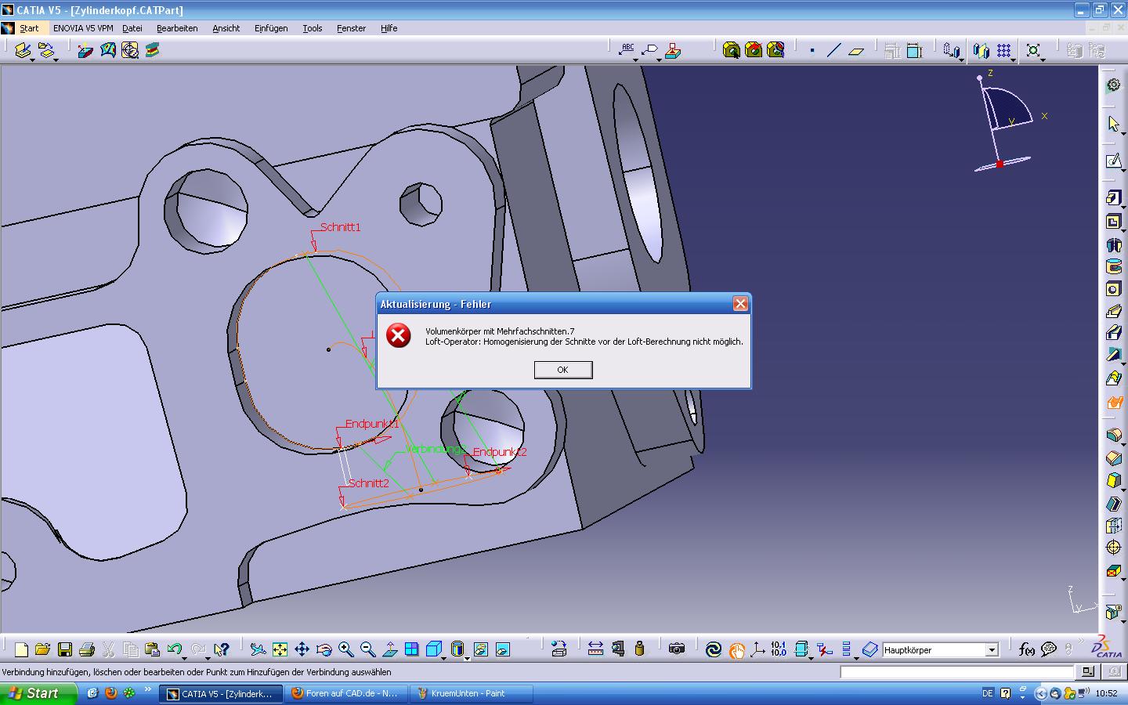This screenshot has width=1128, height=705.
Task: Click the Line creation icon
Action: coord(833,51)
